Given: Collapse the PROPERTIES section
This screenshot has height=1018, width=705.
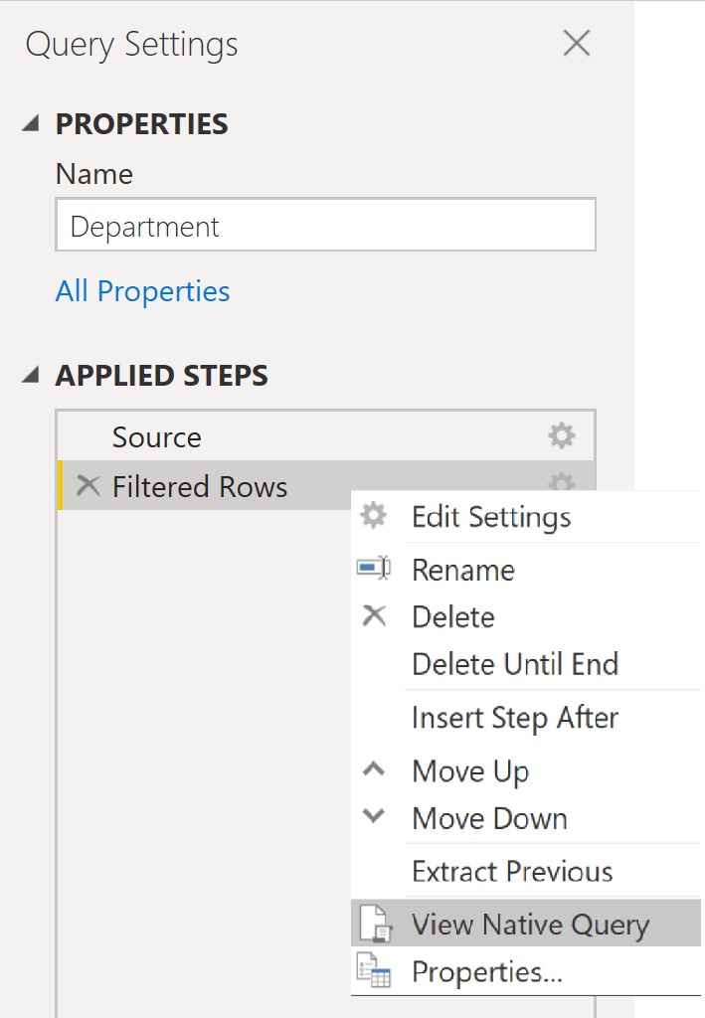Looking at the screenshot, I should coord(31,122).
